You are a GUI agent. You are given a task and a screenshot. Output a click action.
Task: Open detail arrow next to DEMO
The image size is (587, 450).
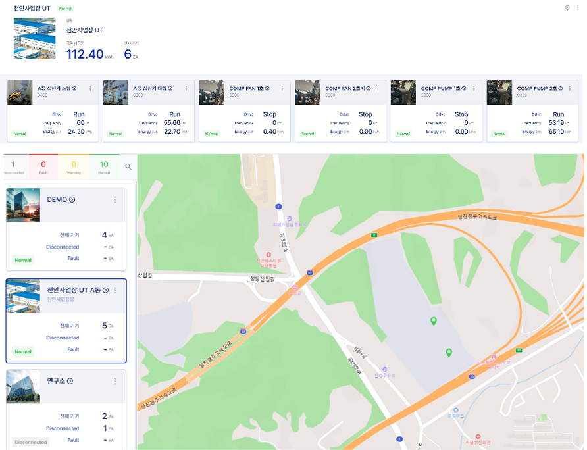(x=72, y=200)
